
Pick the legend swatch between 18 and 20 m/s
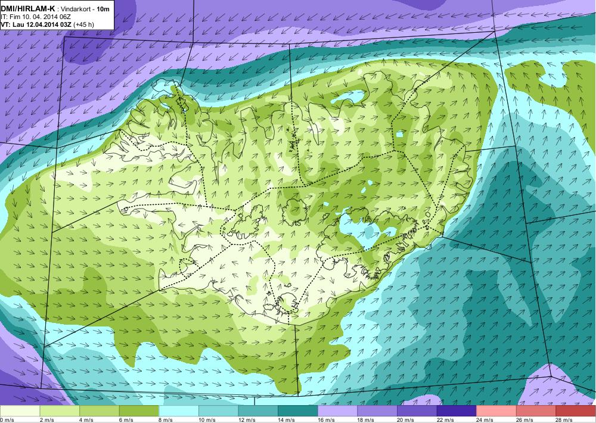point(377,410)
